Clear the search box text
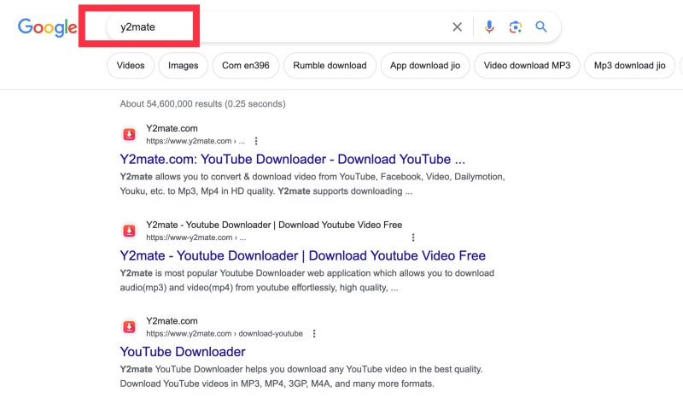This screenshot has height=410, width=683. tap(458, 27)
